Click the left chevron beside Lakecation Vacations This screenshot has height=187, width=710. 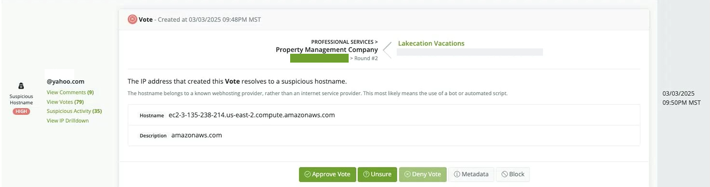pyautogui.click(x=388, y=50)
